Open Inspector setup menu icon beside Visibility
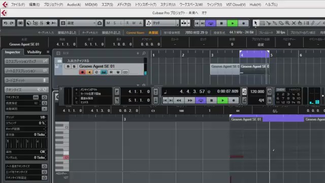The image size is (325, 183). 48,52
